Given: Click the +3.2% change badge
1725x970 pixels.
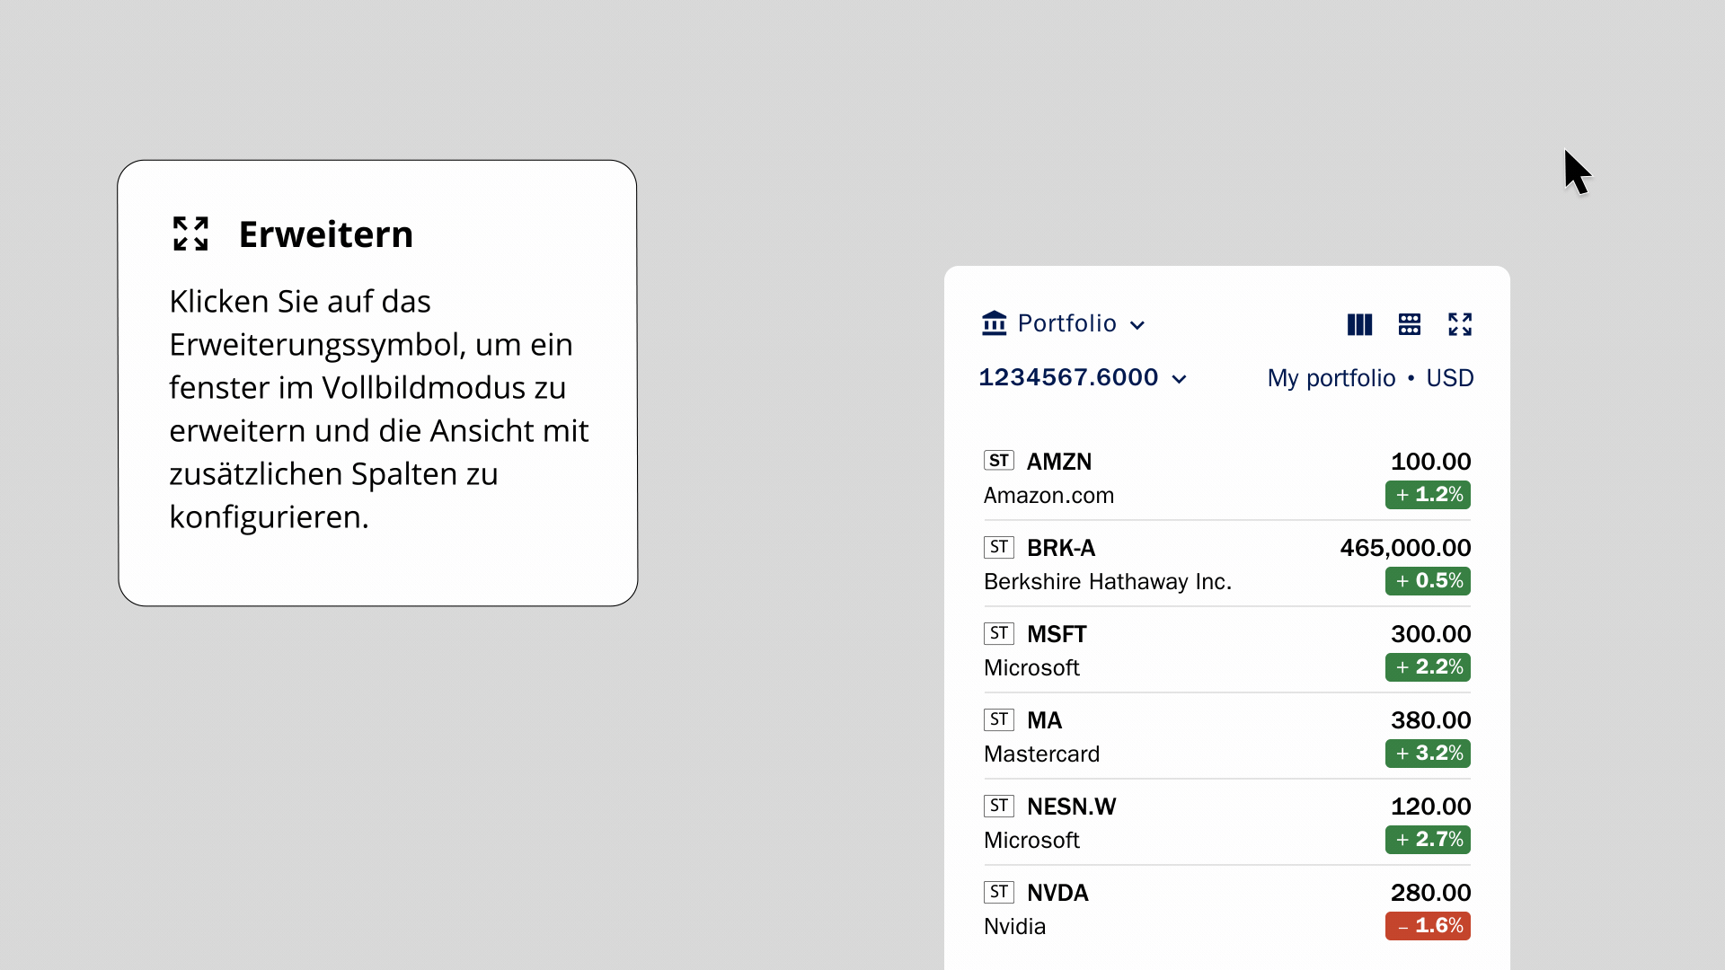Looking at the screenshot, I should 1428,754.
